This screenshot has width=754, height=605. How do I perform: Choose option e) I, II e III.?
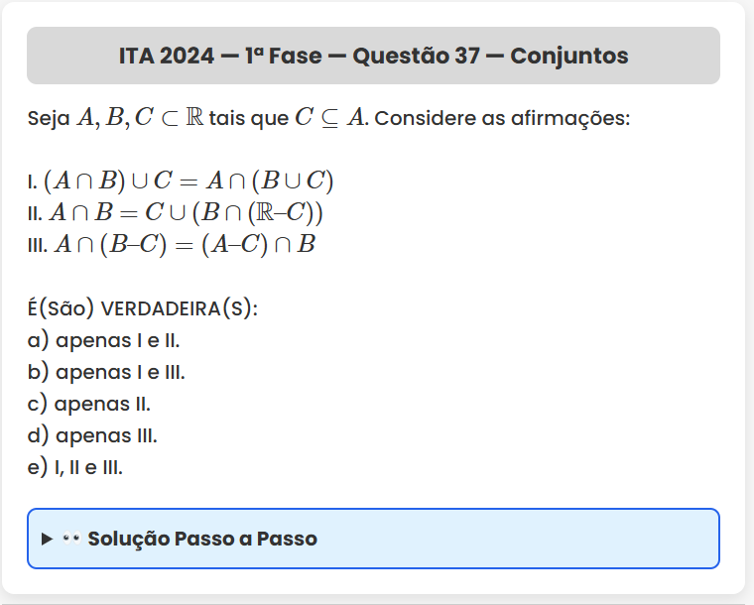click(75, 467)
